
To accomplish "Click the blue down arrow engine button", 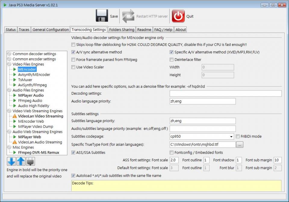I will click(11, 161).
